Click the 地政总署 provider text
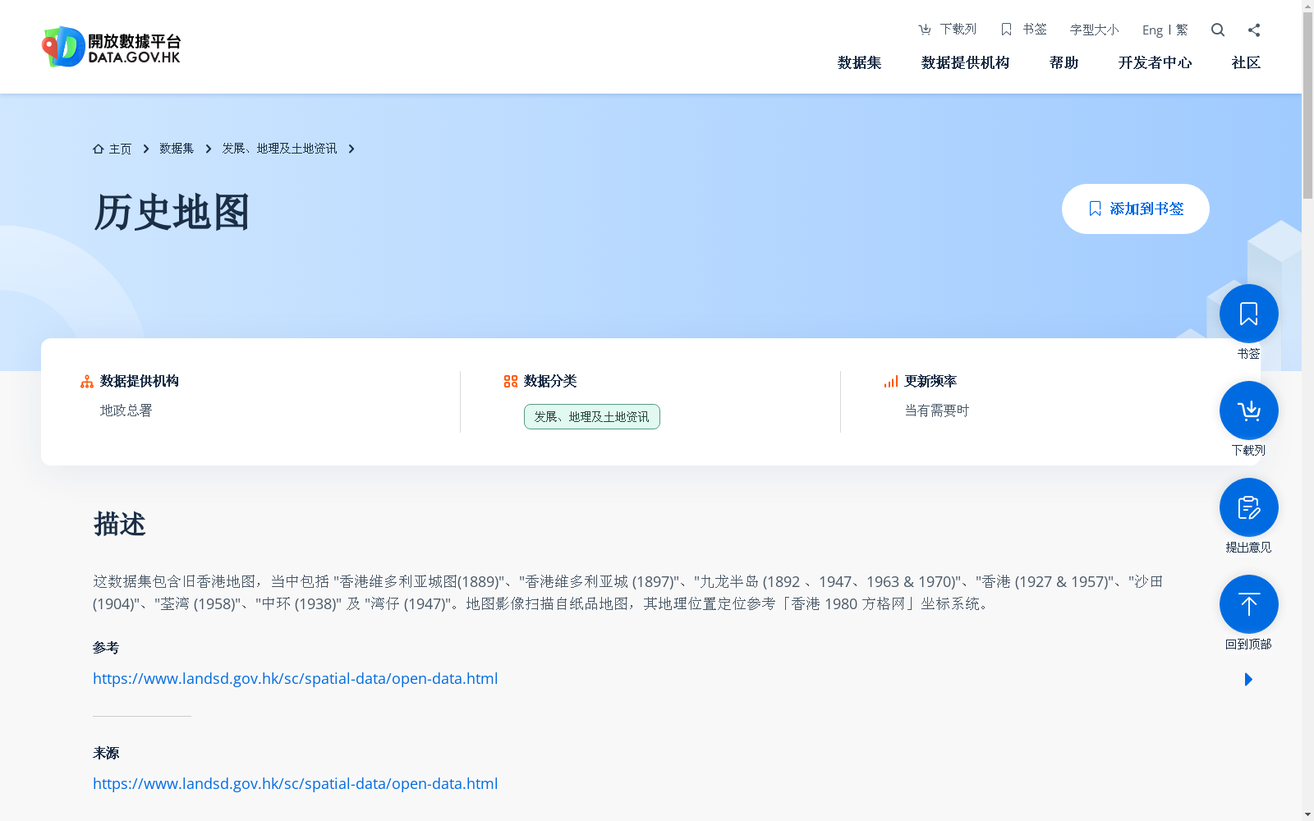Screen dimensions: 1314x821 [x=126, y=410]
